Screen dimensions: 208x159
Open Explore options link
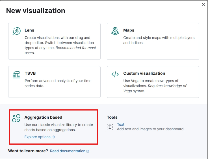37,137
